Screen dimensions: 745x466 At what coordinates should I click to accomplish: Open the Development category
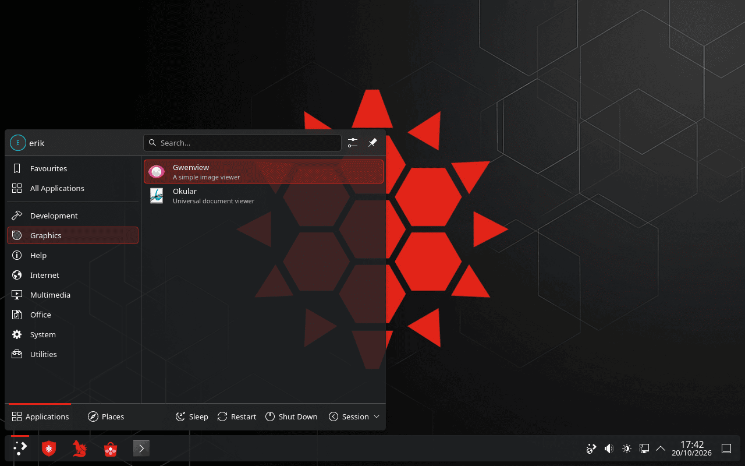pos(73,216)
